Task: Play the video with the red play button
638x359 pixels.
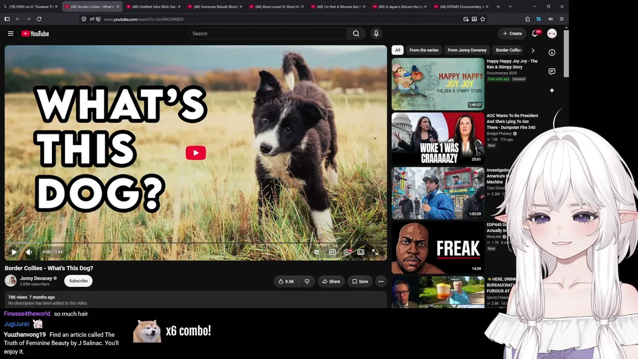Action: [x=196, y=153]
